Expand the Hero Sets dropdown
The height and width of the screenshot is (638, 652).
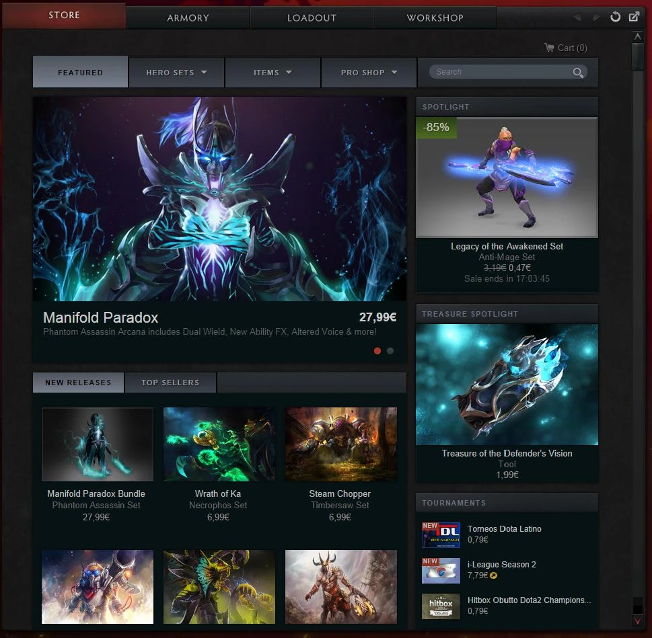(x=176, y=73)
